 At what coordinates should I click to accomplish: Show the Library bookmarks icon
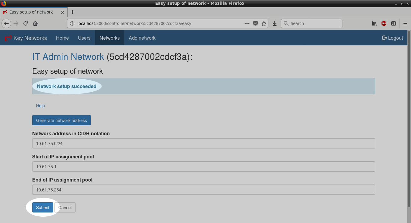point(374,23)
